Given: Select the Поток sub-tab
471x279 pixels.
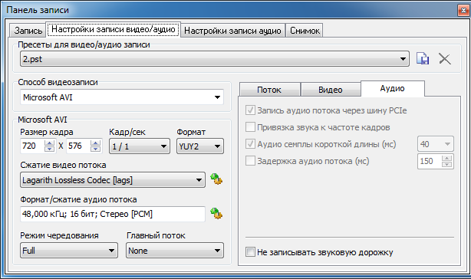Looking at the screenshot, I should [269, 90].
